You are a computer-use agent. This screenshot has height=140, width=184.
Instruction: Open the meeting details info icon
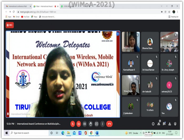[x=153, y=124]
